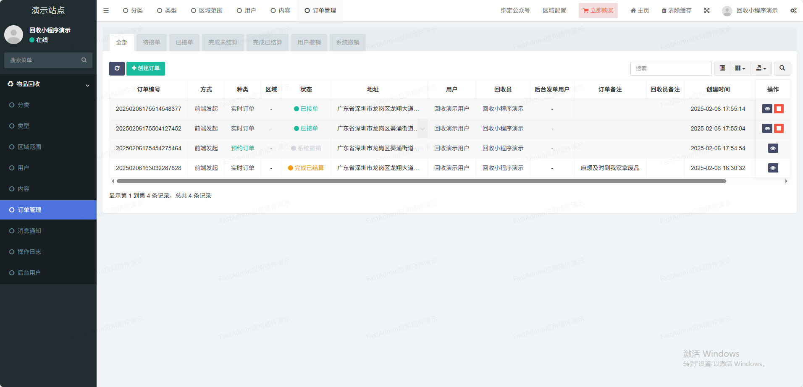The image size is (803, 387).
Task: Open the columns visibility dropdown
Action: pos(740,68)
